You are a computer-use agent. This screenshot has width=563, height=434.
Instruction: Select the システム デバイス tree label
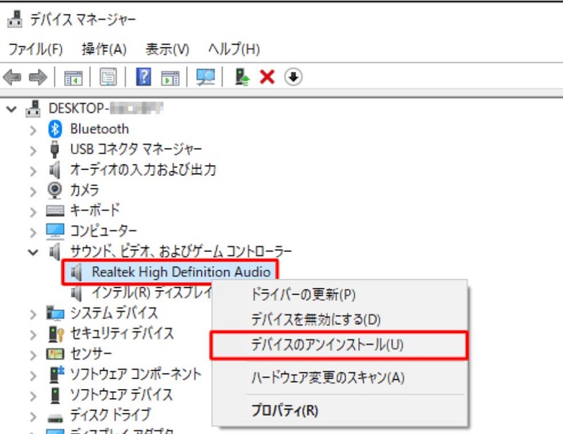click(x=114, y=313)
